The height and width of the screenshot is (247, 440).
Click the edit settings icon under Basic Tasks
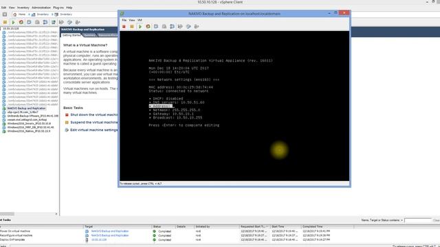(x=67, y=130)
